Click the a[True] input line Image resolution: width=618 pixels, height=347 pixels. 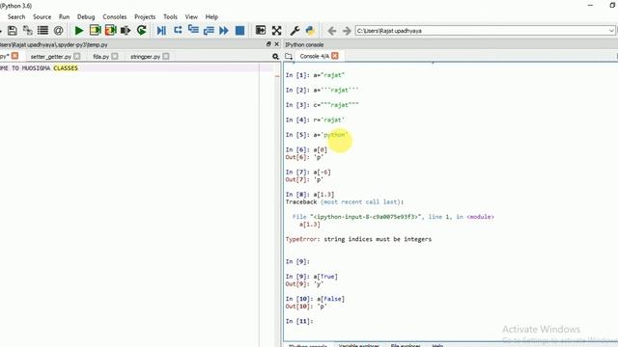pyautogui.click(x=311, y=277)
